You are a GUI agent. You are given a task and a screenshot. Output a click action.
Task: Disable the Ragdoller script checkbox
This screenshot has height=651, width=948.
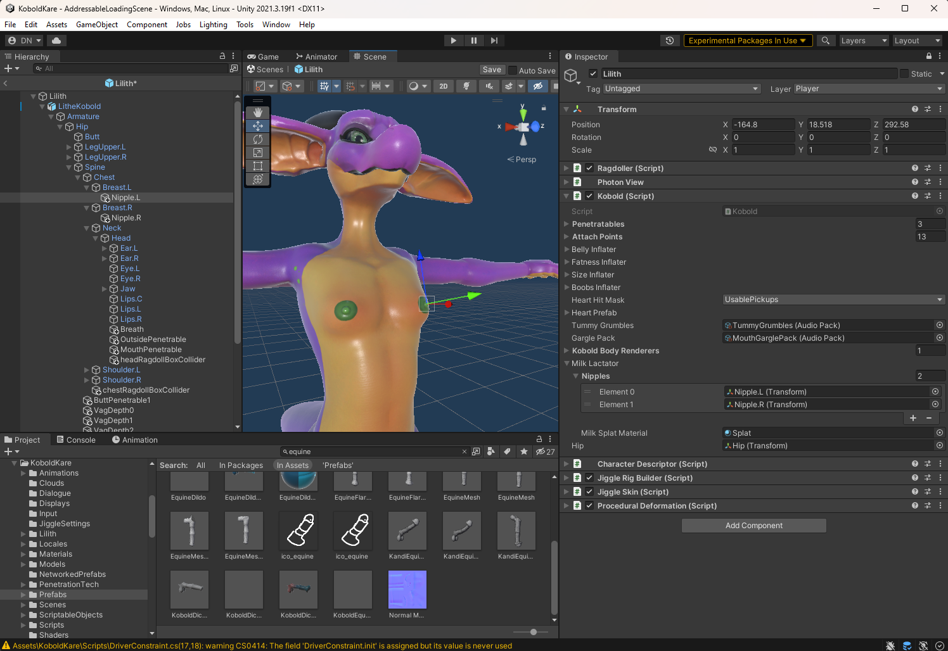coord(589,168)
